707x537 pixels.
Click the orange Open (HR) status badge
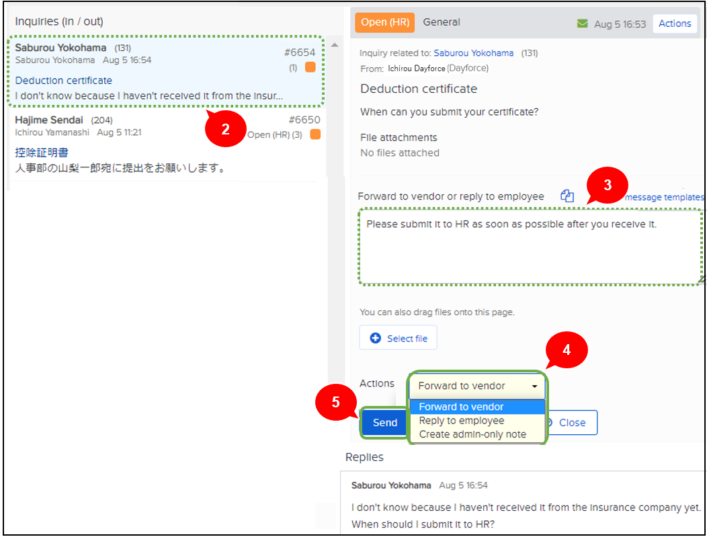tap(384, 22)
